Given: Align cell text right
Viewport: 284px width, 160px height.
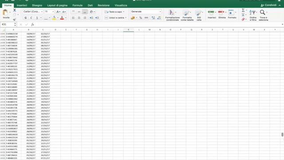Looking at the screenshot, I should pyautogui.click(x=85, y=18).
